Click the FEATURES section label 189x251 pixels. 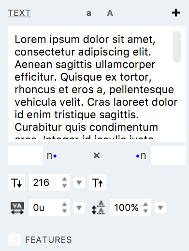(x=48, y=240)
